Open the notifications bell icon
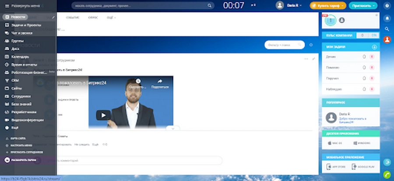 point(387,18)
